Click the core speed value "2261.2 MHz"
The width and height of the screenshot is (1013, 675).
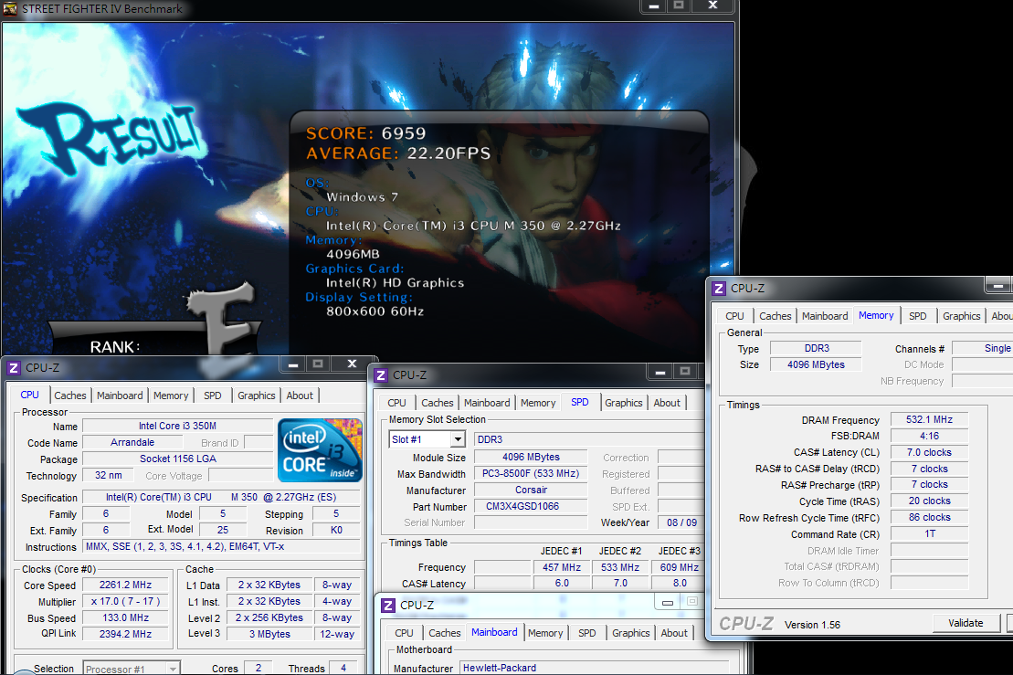pyautogui.click(x=125, y=585)
